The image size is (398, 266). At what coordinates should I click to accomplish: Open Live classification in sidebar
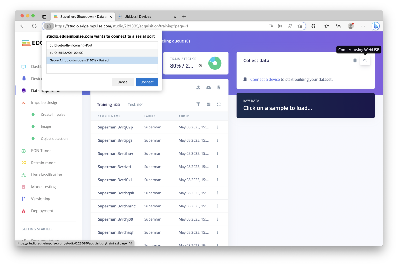pos(47,175)
